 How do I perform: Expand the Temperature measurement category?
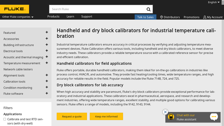point(47,63)
